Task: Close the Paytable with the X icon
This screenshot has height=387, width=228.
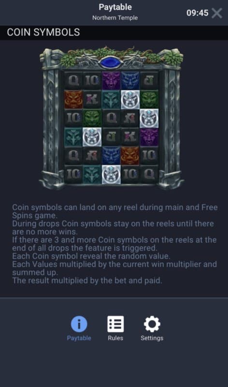Action: [217, 13]
